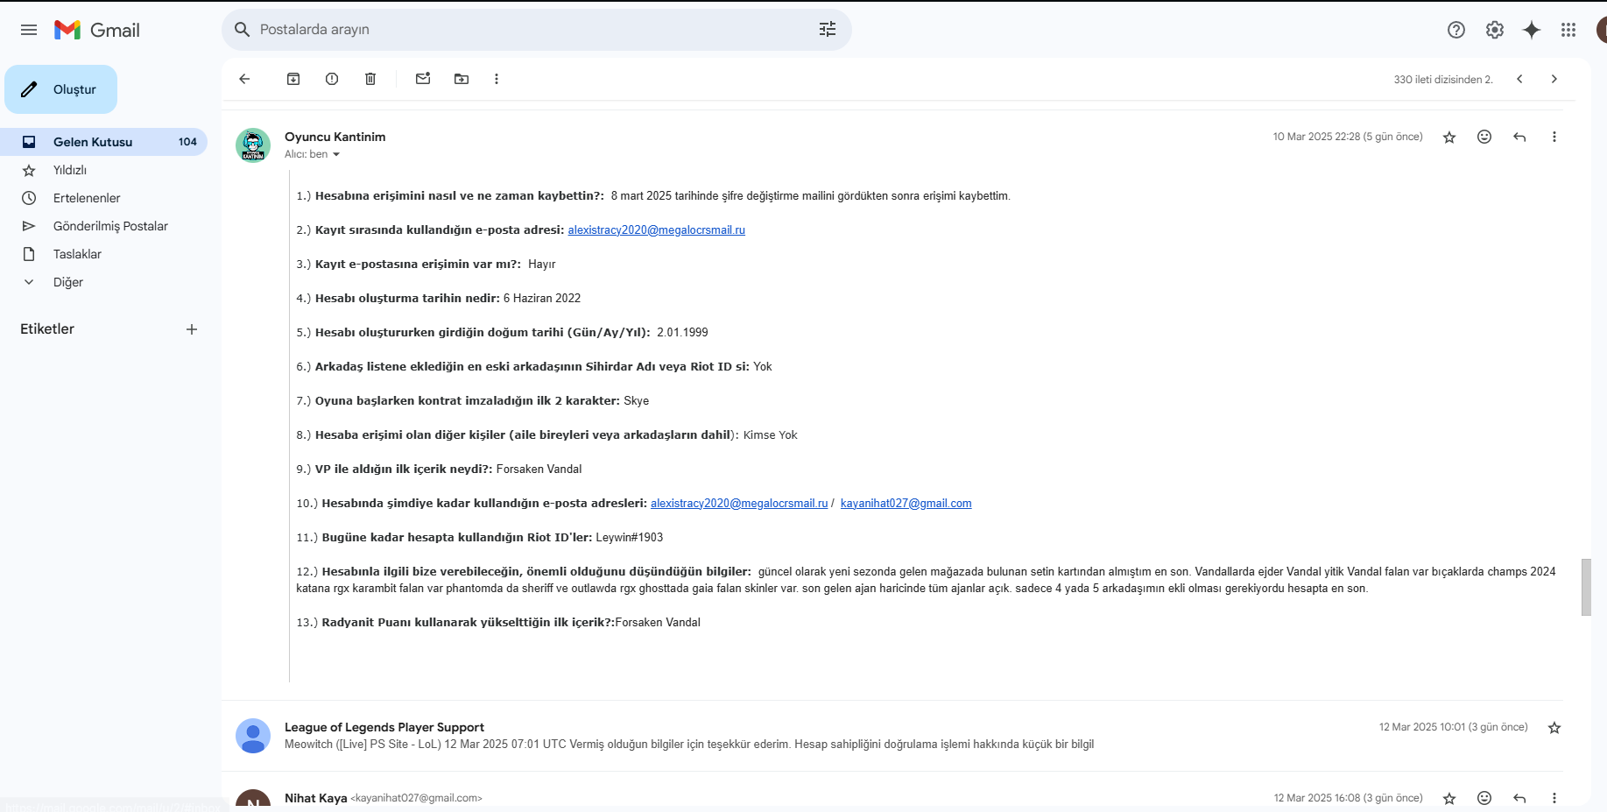The width and height of the screenshot is (1607, 812).
Task: Expand recipient details next to Alıcı: ben
Action: (x=336, y=155)
